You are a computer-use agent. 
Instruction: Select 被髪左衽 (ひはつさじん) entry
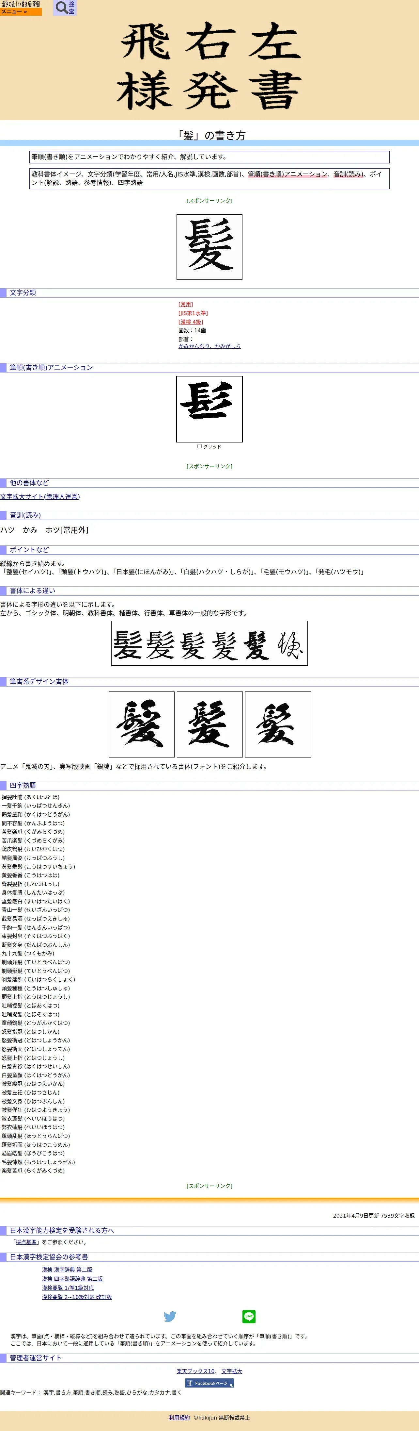coord(31,1092)
